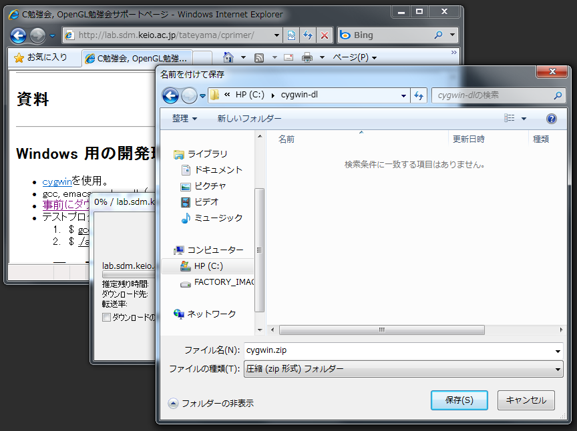Expand the ファイルの種類 dropdown

(558, 369)
